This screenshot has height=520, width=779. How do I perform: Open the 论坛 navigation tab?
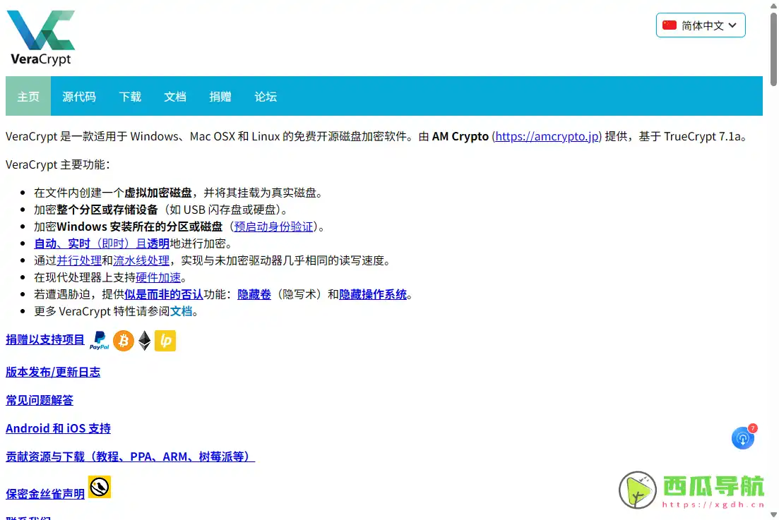point(266,96)
